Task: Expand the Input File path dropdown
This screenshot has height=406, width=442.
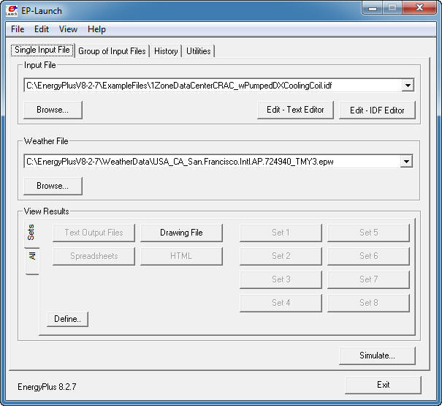Action: [408, 86]
